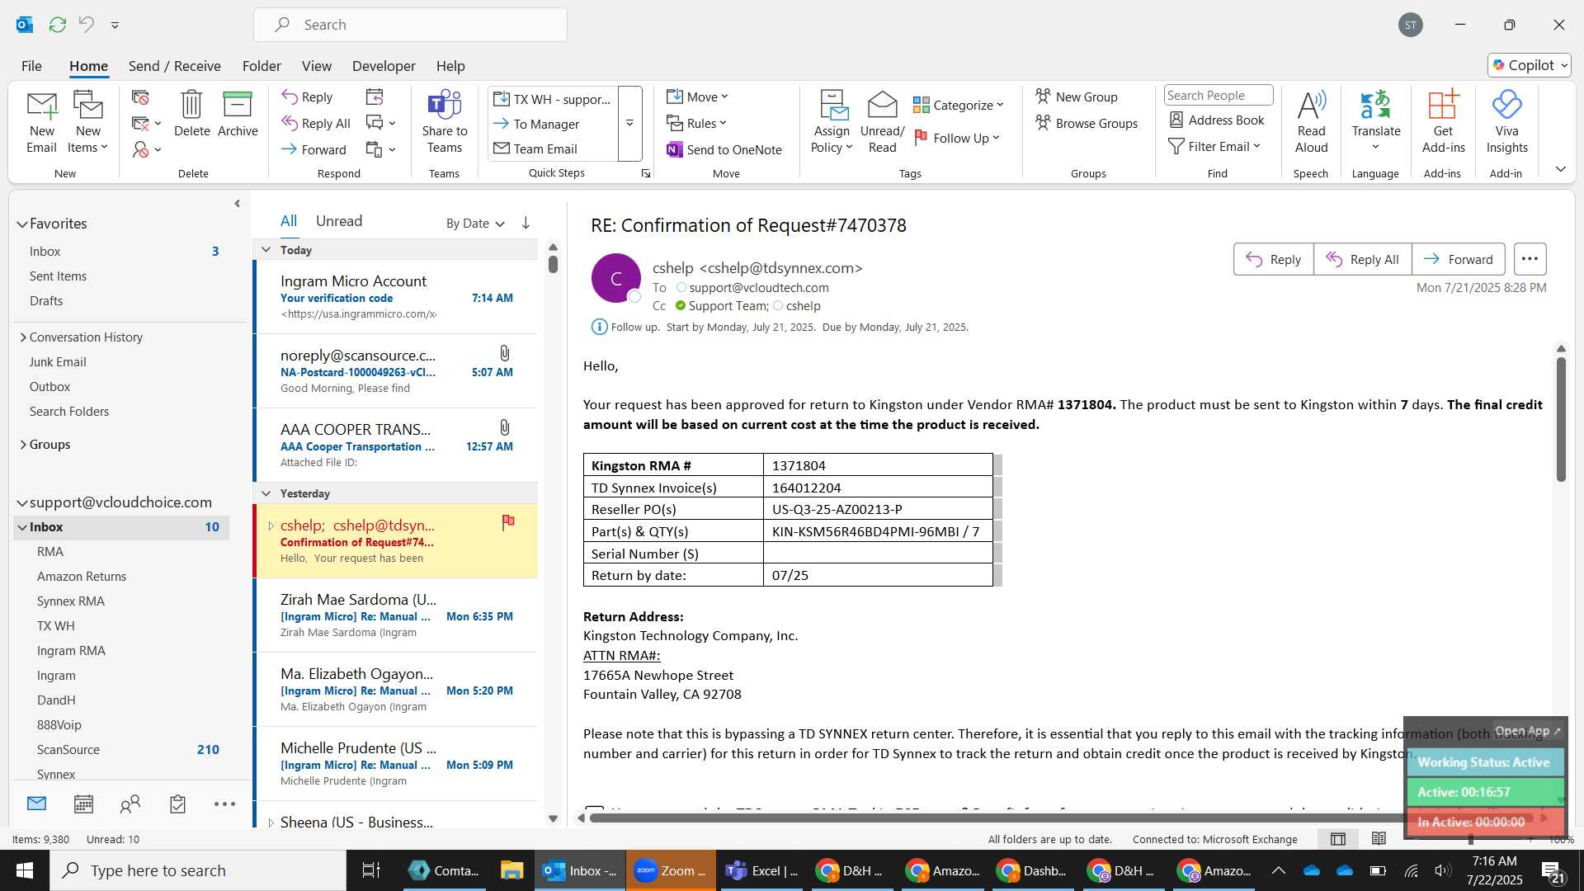Reverse sort order arrow in message list
This screenshot has height=891, width=1584.
point(526,223)
